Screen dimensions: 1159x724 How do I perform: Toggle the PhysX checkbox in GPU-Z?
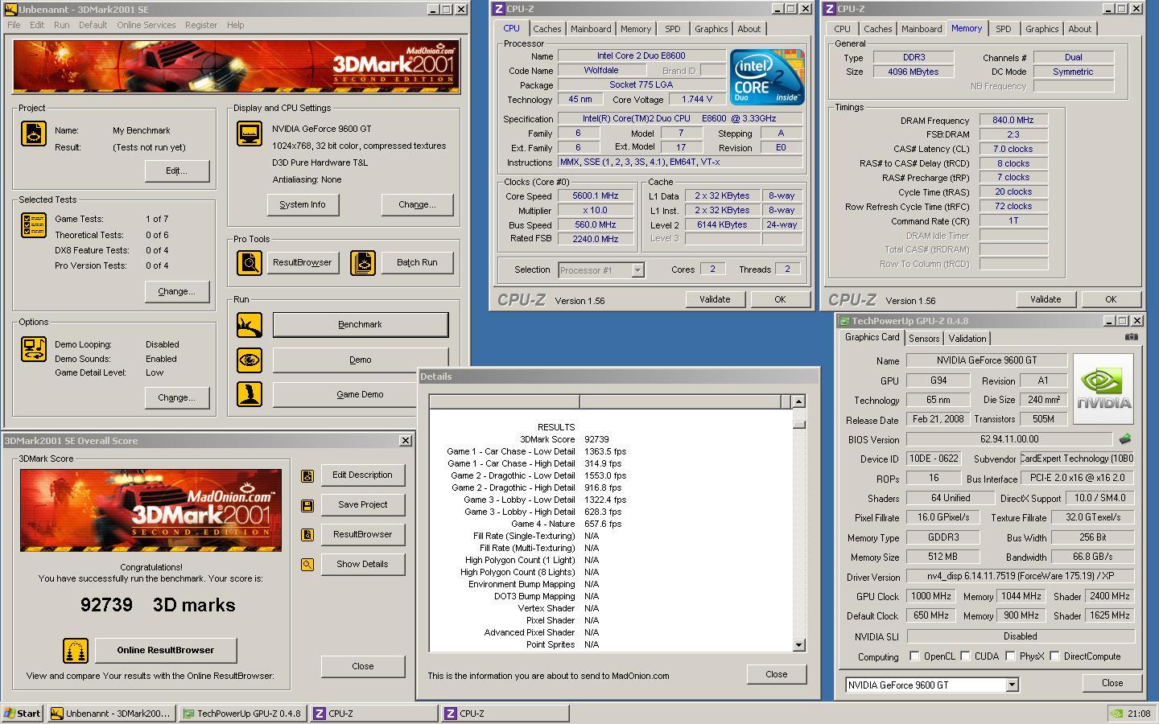pyautogui.click(x=1010, y=656)
